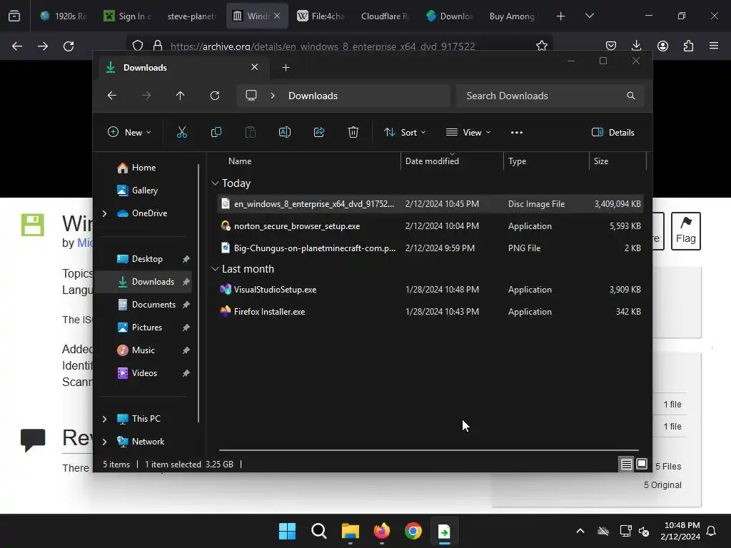The image size is (731, 548).
Task: Click the Share icon in Explorer toolbar
Action: click(x=319, y=132)
